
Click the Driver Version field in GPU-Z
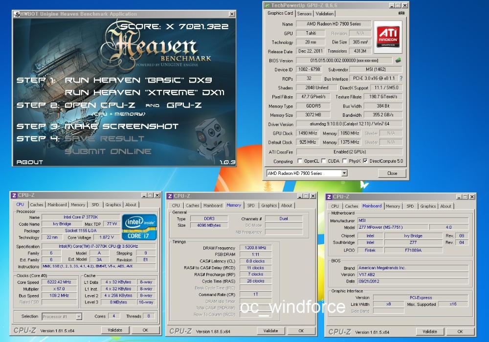pyautogui.click(x=349, y=124)
